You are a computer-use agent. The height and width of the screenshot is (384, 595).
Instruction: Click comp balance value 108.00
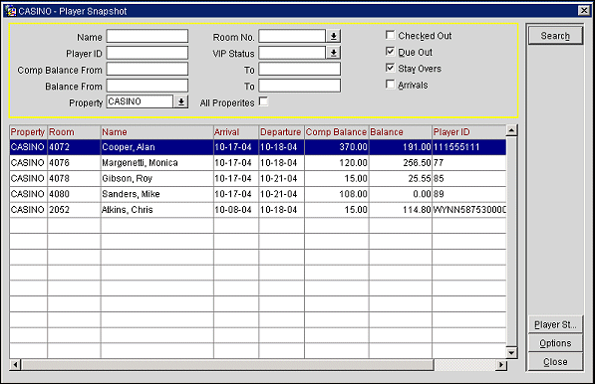337,194
